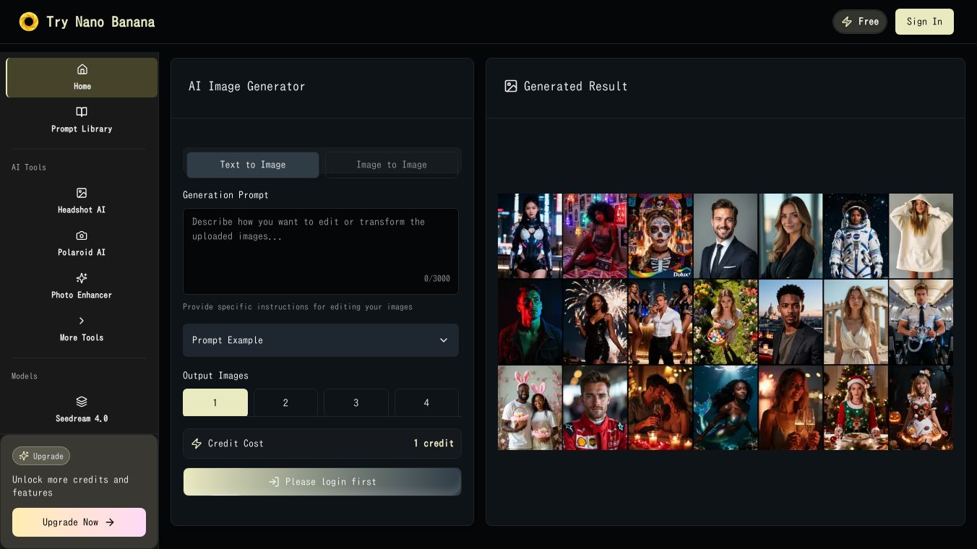Click the AI Image Generator heading
This screenshot has height=549, width=977.
coord(247,86)
